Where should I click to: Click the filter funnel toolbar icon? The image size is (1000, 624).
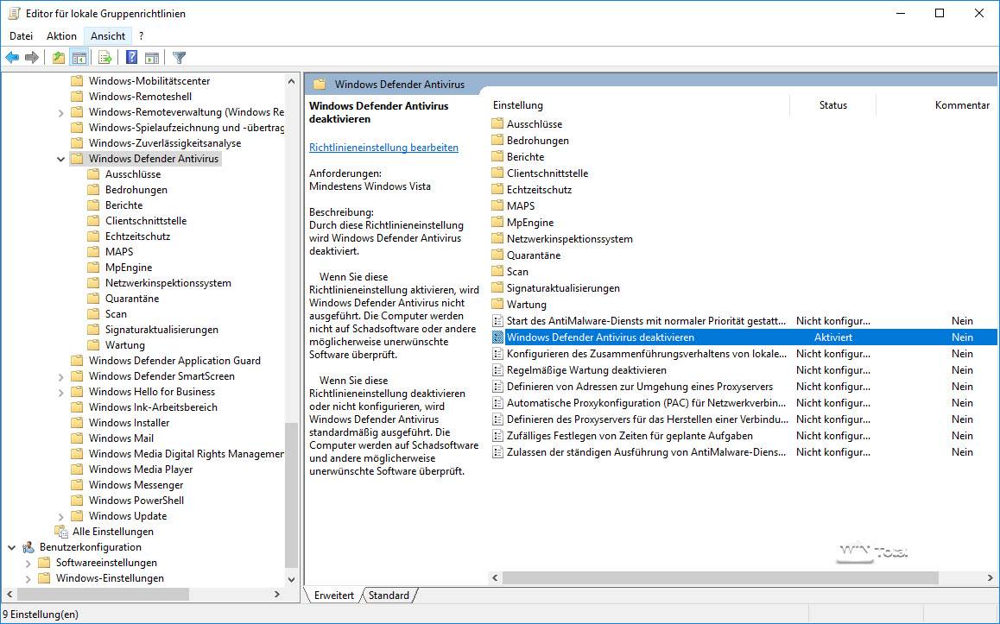click(179, 58)
